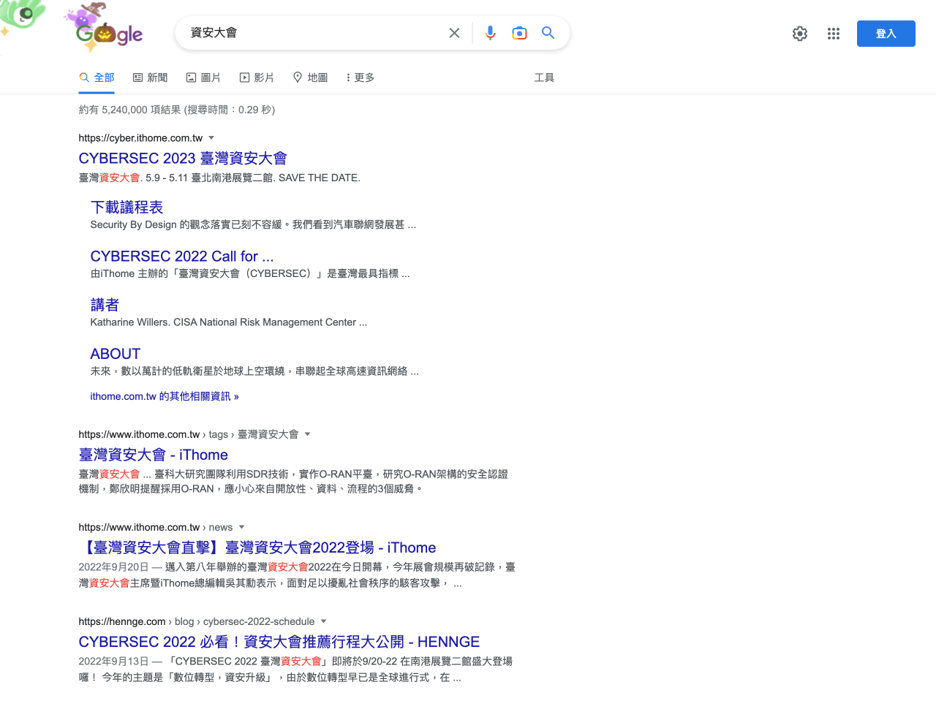The image size is (936, 701).
Task: Switch to the 圖片 tab
Action: [203, 77]
